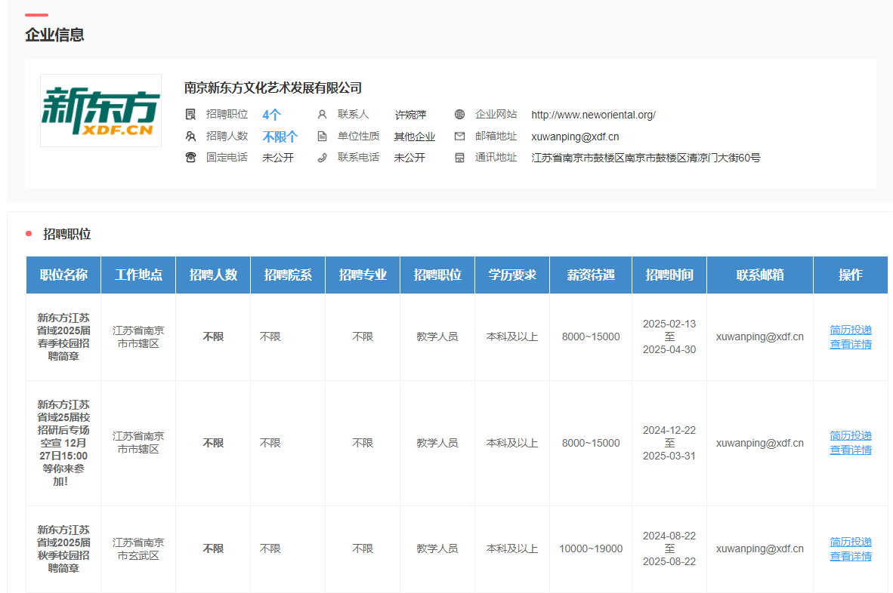Open the 新东方 XDF.CN company logo
The image size is (893, 593).
pos(100,110)
